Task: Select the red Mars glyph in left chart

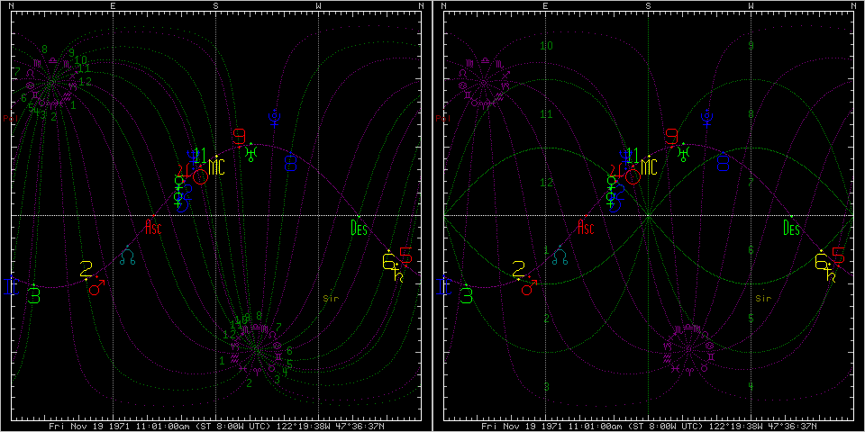Action: pyautogui.click(x=96, y=288)
